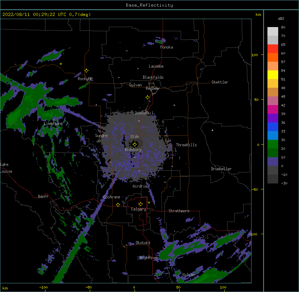Viewport: 299px width, 292px height.
Task: Click the Lacombe city label
Action: pos(156,66)
